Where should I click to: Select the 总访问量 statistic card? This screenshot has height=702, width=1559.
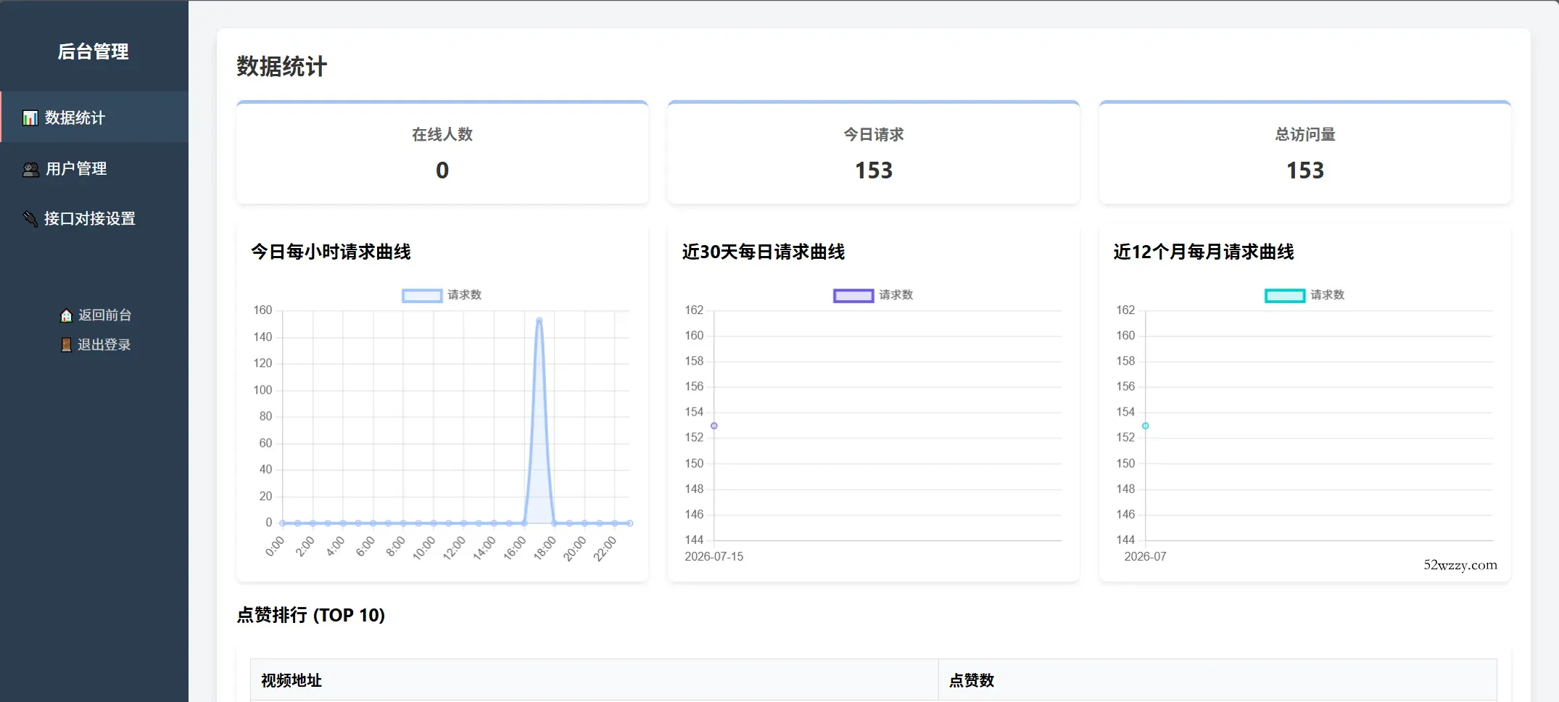click(x=1305, y=152)
